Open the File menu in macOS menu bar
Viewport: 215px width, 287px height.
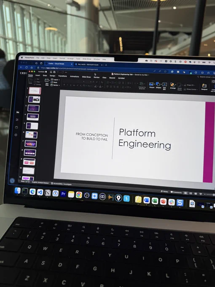click(x=38, y=58)
